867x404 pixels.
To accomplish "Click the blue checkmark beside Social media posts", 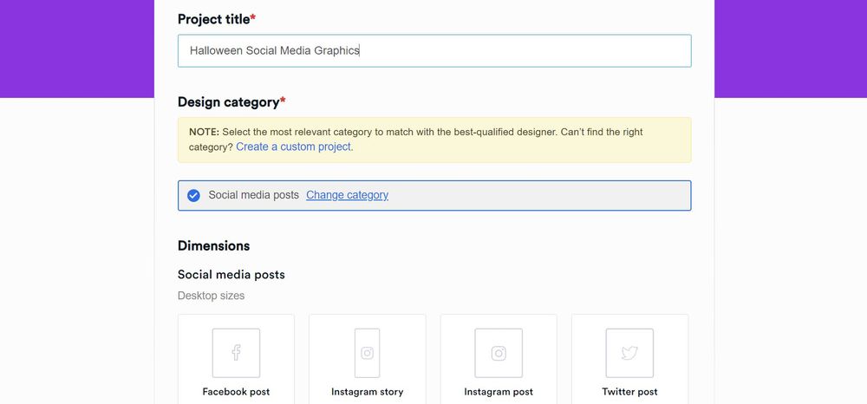I will pos(193,196).
